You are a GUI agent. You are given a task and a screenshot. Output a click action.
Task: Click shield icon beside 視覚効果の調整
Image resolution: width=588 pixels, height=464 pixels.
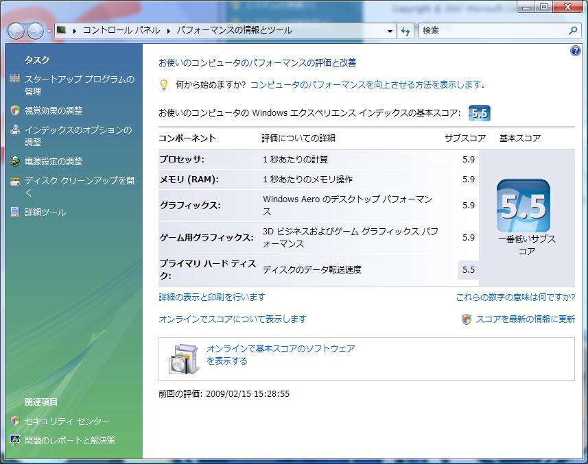point(15,110)
